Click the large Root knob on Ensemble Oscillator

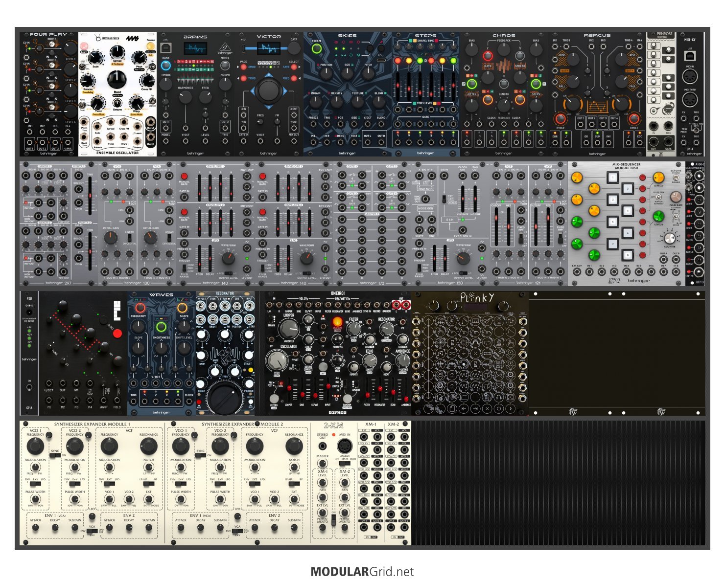(117, 79)
